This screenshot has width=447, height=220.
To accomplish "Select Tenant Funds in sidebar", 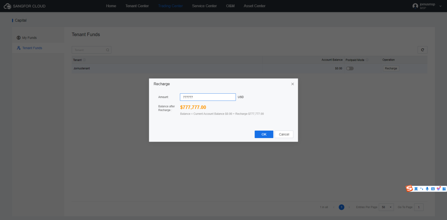I will (38, 48).
